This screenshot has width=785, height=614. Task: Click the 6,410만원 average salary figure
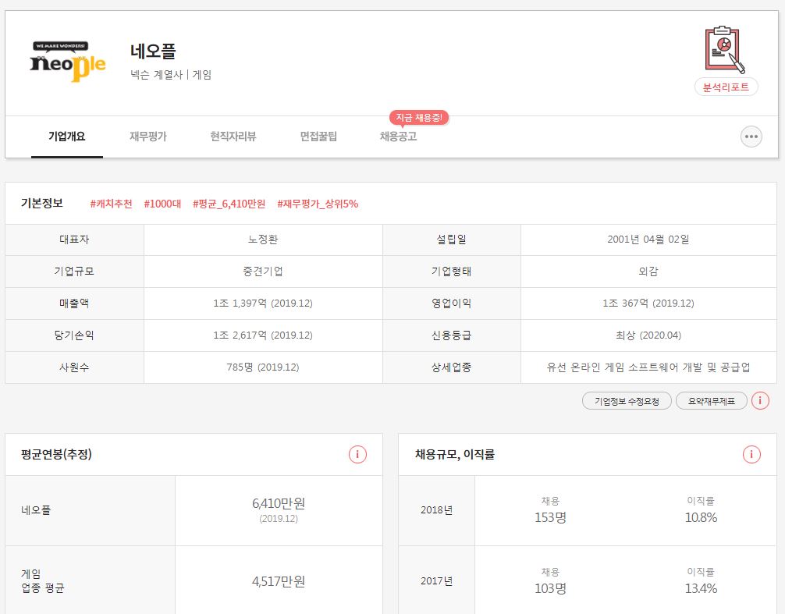pyautogui.click(x=279, y=503)
